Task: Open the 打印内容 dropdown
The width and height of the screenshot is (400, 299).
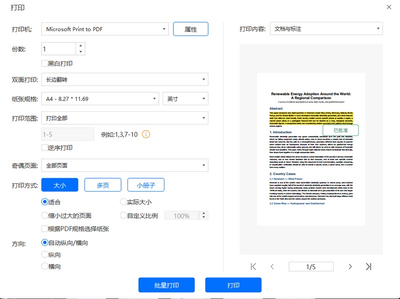Action: tap(326, 29)
